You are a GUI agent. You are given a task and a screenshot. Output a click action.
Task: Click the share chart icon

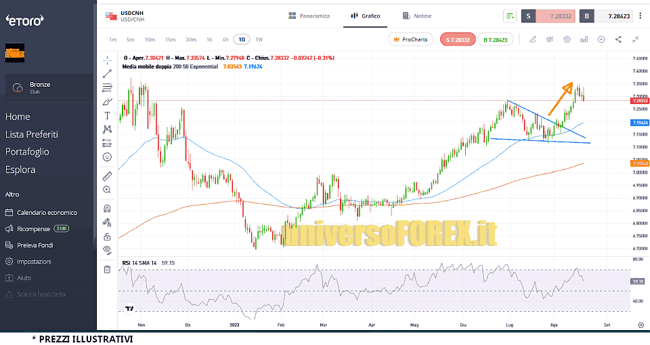click(618, 39)
